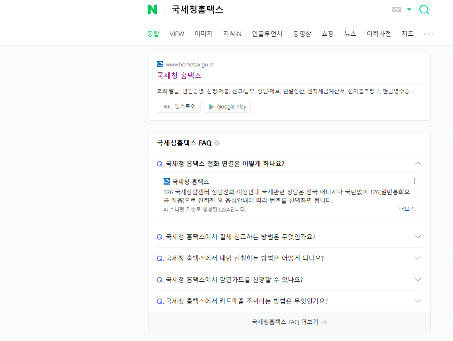Click the 폐업 신청하는 방법 question text
This screenshot has height=341, width=453.
pos(245,258)
